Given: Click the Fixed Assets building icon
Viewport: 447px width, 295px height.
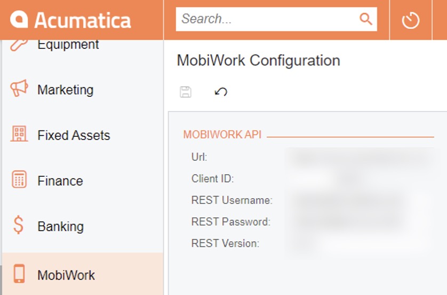Looking at the screenshot, I should 19,134.
